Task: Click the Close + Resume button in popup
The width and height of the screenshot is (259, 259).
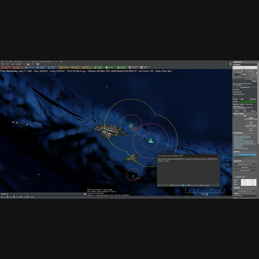Action: coord(193,185)
